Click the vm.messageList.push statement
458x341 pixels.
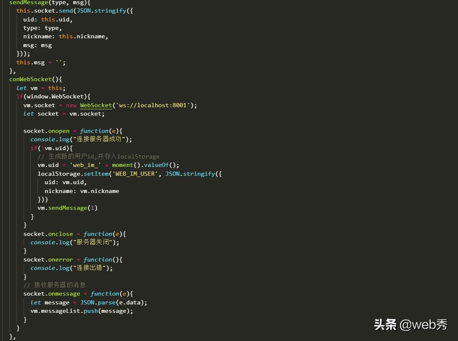pyautogui.click(x=76, y=311)
